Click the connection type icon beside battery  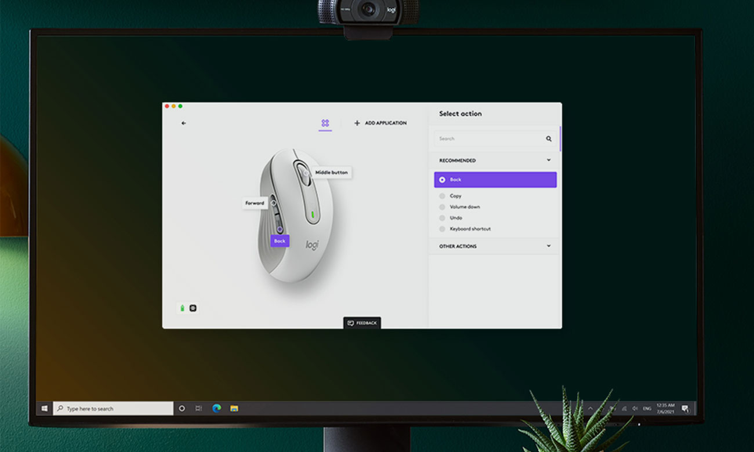pyautogui.click(x=193, y=308)
